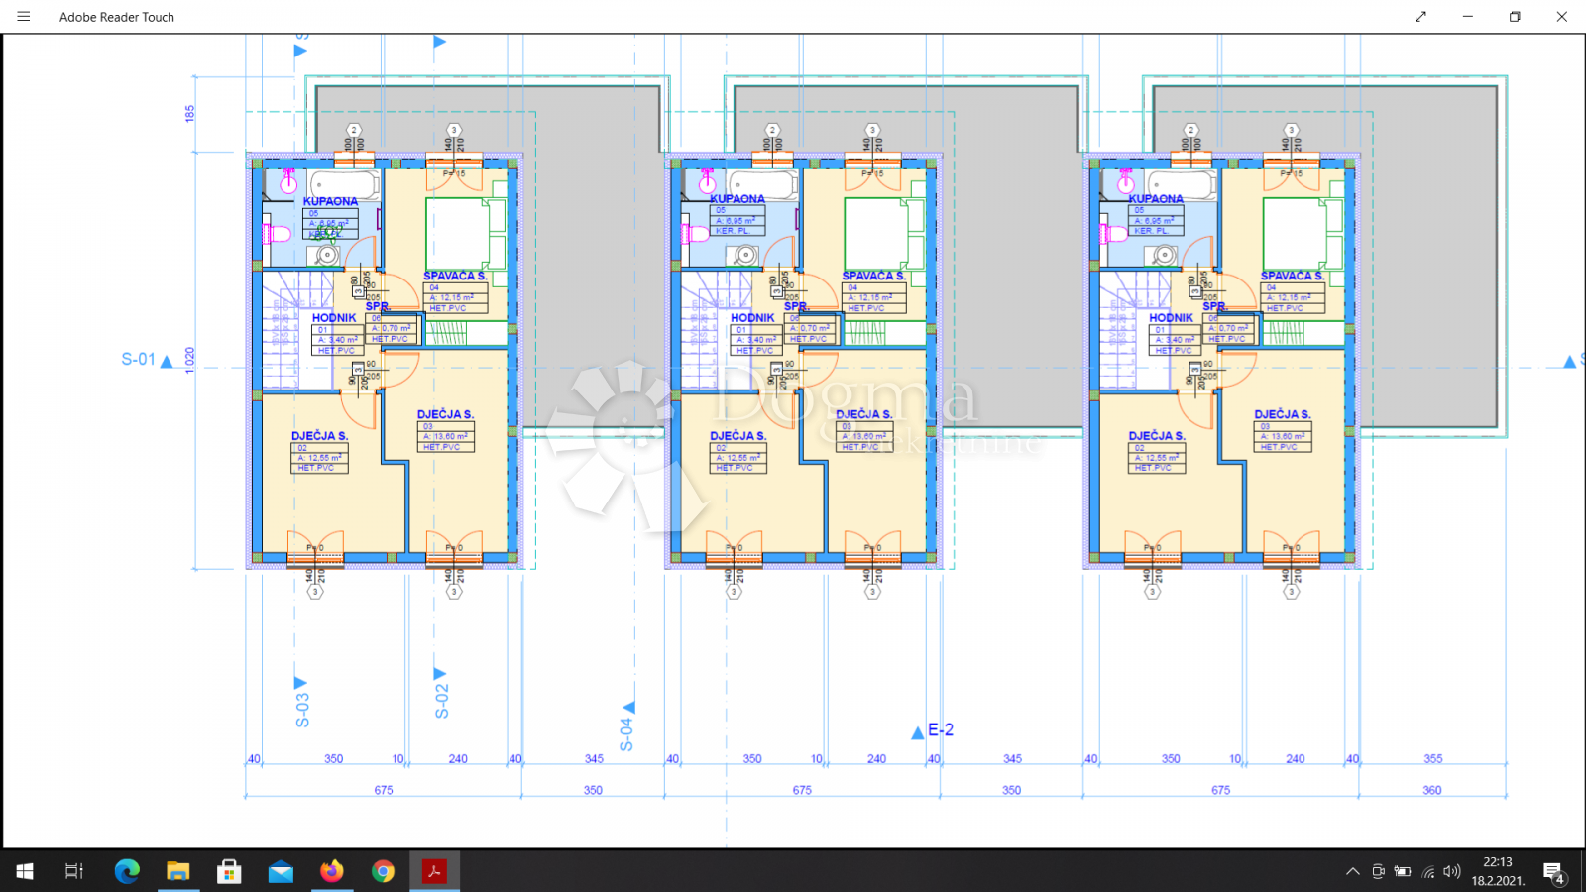The height and width of the screenshot is (892, 1586).
Task: Open the Adobe Reader hamburger menu
Action: click(x=24, y=17)
